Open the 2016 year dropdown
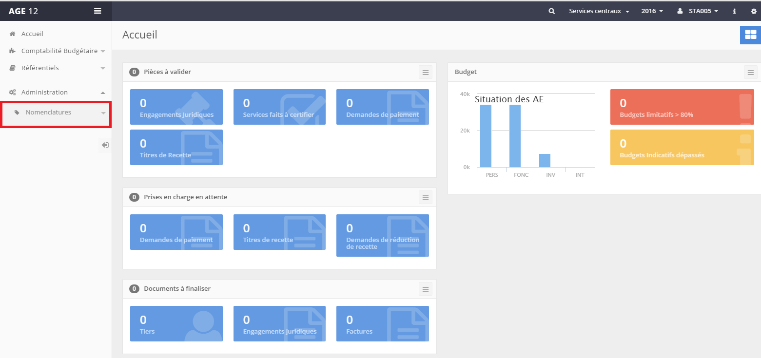This screenshot has height=358, width=761. [652, 11]
